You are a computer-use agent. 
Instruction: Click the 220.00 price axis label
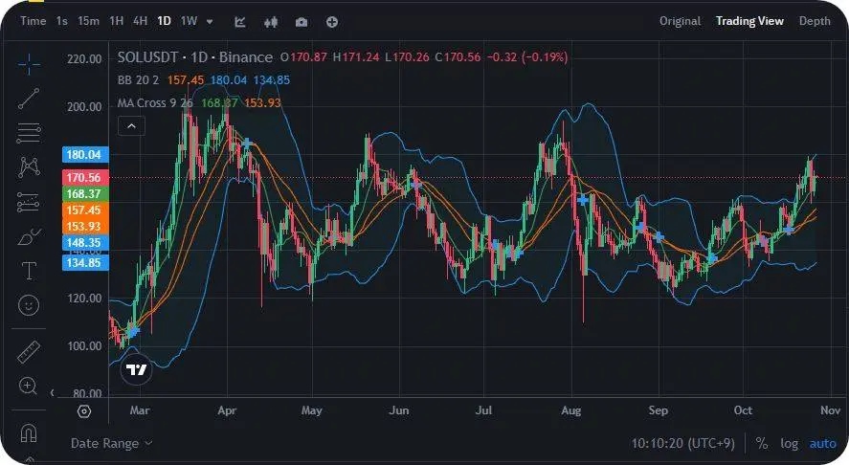(x=84, y=59)
